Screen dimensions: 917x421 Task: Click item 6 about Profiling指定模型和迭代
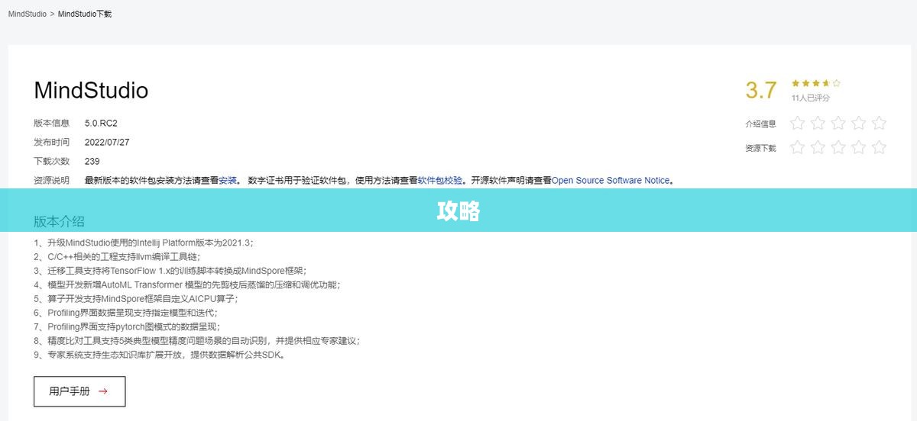tap(126, 313)
